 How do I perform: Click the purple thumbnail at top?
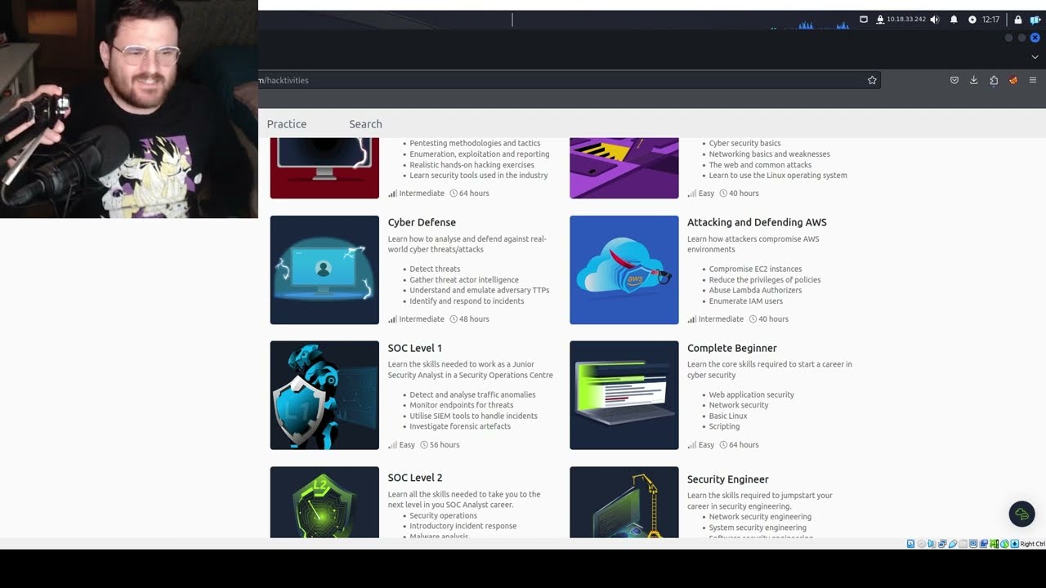[624, 167]
